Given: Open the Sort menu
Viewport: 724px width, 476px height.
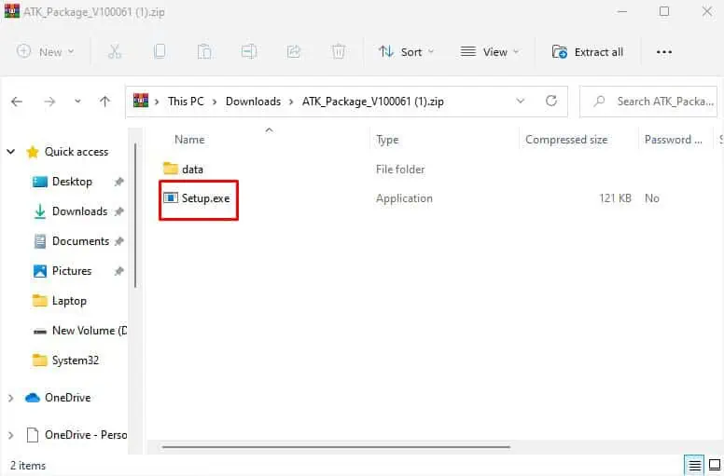Looking at the screenshot, I should (407, 51).
